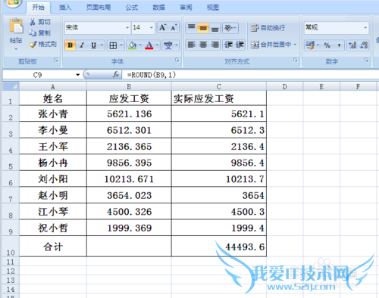Click the text orientation icon
Viewport: 379px width, 298px height.
click(229, 28)
